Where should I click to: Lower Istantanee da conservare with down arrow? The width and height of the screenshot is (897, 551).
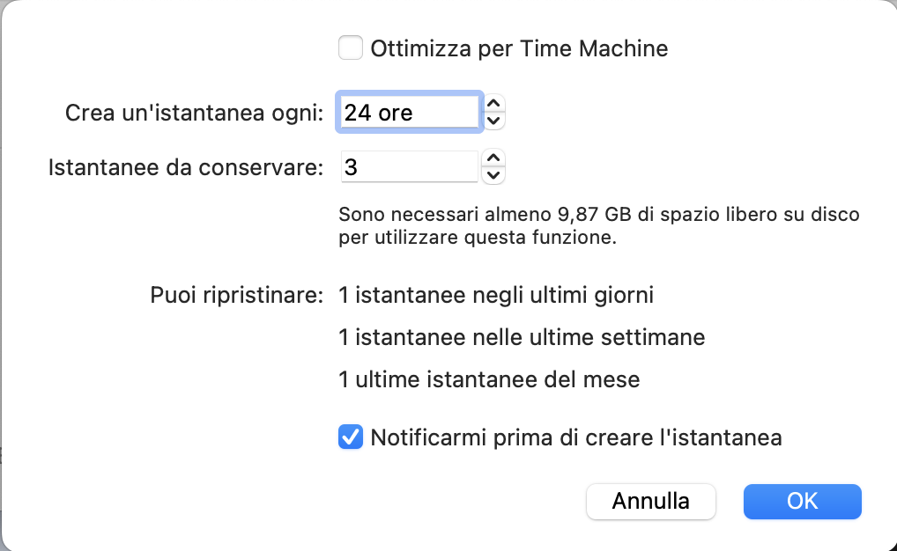point(494,175)
